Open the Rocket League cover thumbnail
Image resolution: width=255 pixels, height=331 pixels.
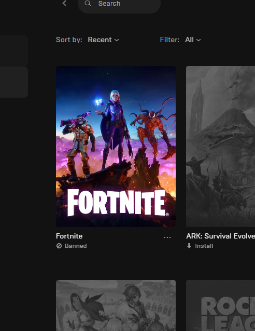click(x=220, y=306)
